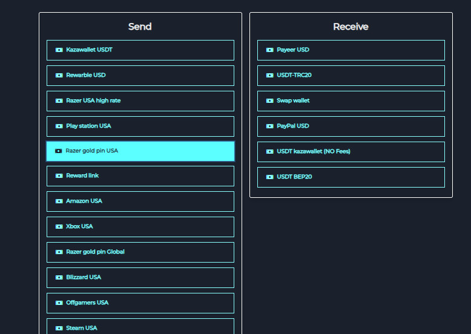Select highlighted Razer gold pin USA
471x334 pixels.
pyautogui.click(x=140, y=151)
